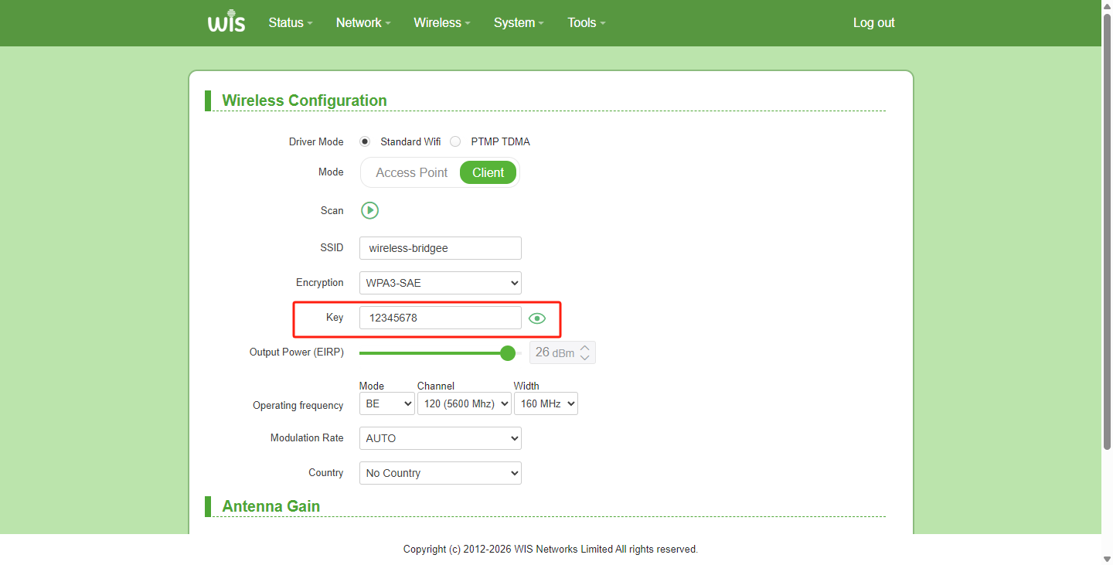The width and height of the screenshot is (1113, 565).
Task: Click the Output Power slider handle
Action: pyautogui.click(x=508, y=353)
